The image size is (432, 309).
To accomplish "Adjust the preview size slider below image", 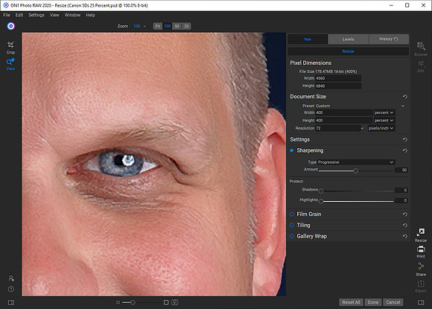I will (x=133, y=302).
